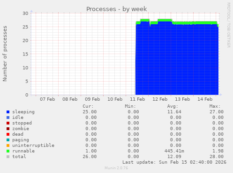Click the graph title 'Processes - by week'
233x173 pixels.
click(x=117, y=9)
